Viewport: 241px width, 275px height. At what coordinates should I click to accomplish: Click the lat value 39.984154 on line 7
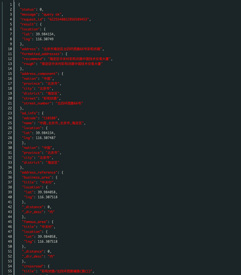point(45,34)
